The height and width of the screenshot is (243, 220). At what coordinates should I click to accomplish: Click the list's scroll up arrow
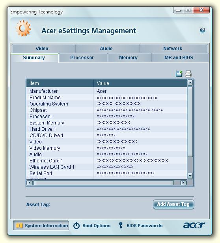(x=190, y=83)
